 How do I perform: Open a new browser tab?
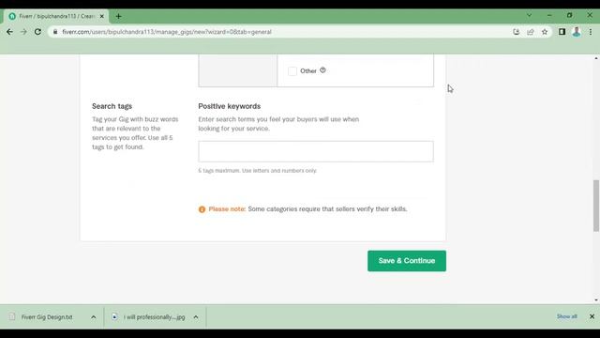tap(118, 16)
